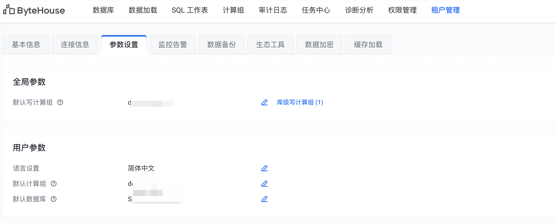Viewport: 555px width, 223px height.
Task: Open the 数据备份 tab
Action: coord(221,45)
